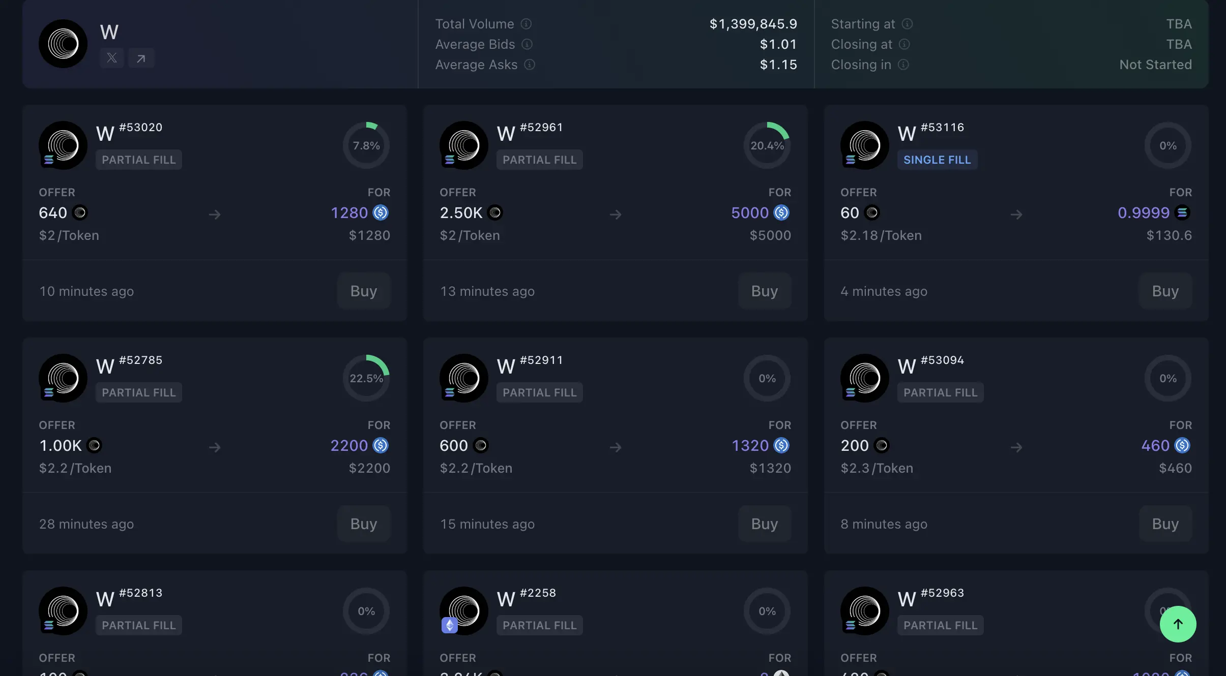Click the Average Asks info icon
The height and width of the screenshot is (676, 1226).
pos(530,65)
